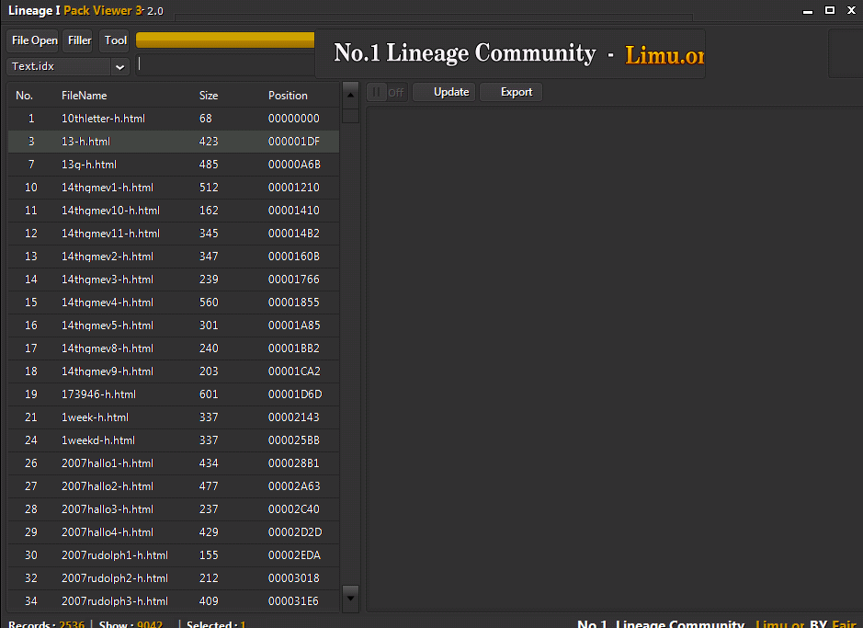Click the size value 560

pyautogui.click(x=209, y=303)
